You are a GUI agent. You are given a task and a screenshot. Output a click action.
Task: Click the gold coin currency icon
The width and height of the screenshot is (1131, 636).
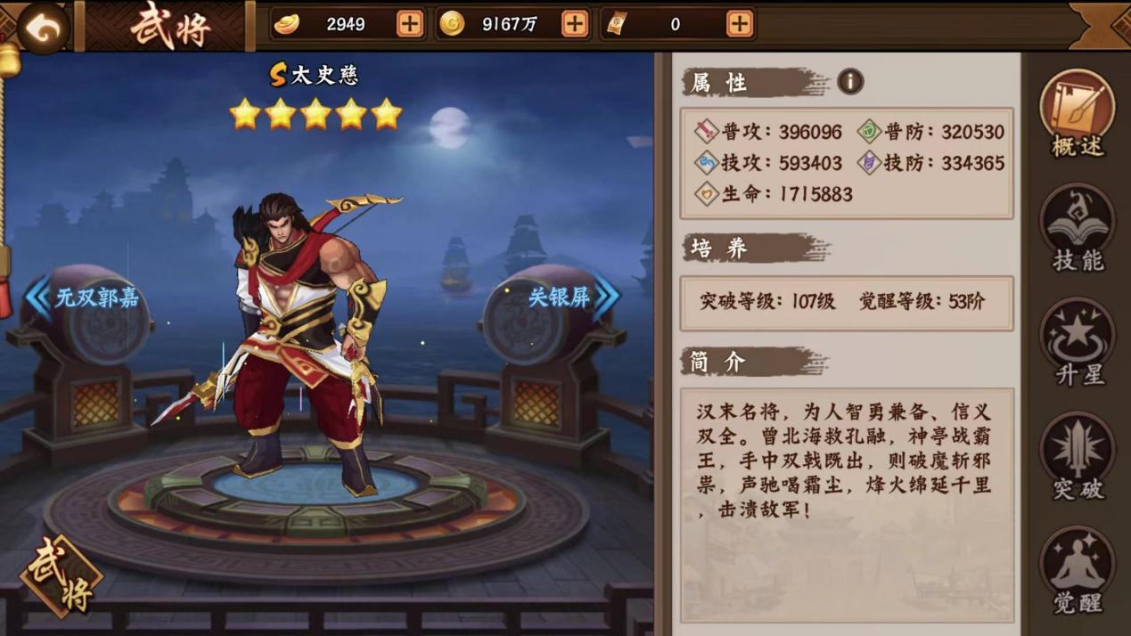click(x=452, y=24)
